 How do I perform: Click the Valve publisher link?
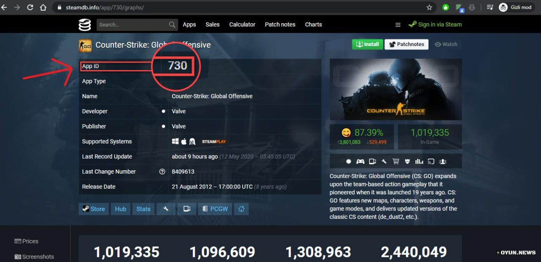tap(179, 126)
